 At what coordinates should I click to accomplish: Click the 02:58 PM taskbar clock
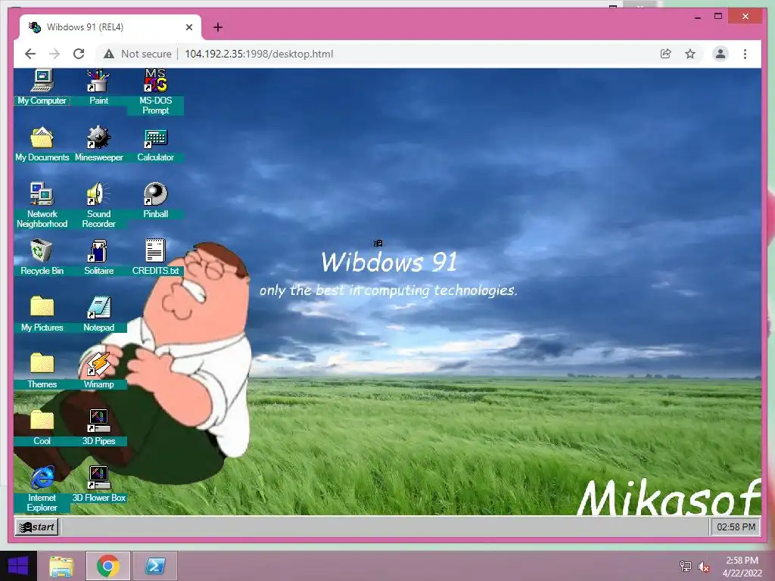coord(736,527)
